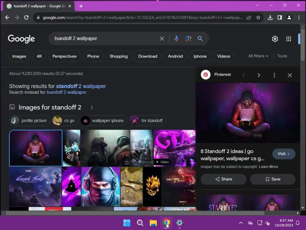View site information via the padlock icon
The image size is (306, 230).
tap(38, 17)
